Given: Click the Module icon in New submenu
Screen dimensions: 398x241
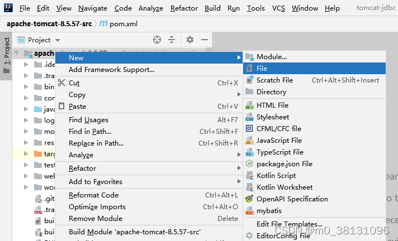Looking at the screenshot, I should coord(249,57).
